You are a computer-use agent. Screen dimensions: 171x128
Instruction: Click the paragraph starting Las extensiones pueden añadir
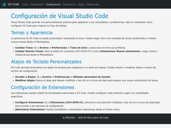(80, 95)
